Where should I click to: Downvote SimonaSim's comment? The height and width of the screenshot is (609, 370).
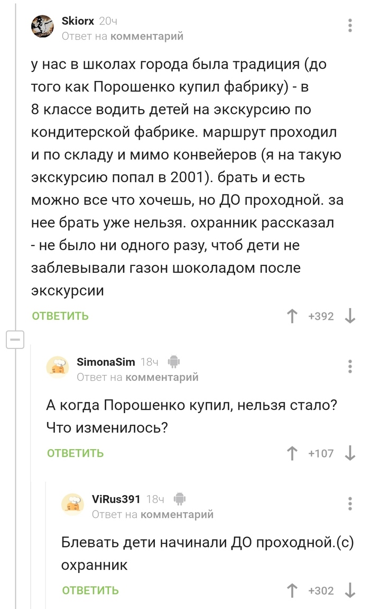350,453
